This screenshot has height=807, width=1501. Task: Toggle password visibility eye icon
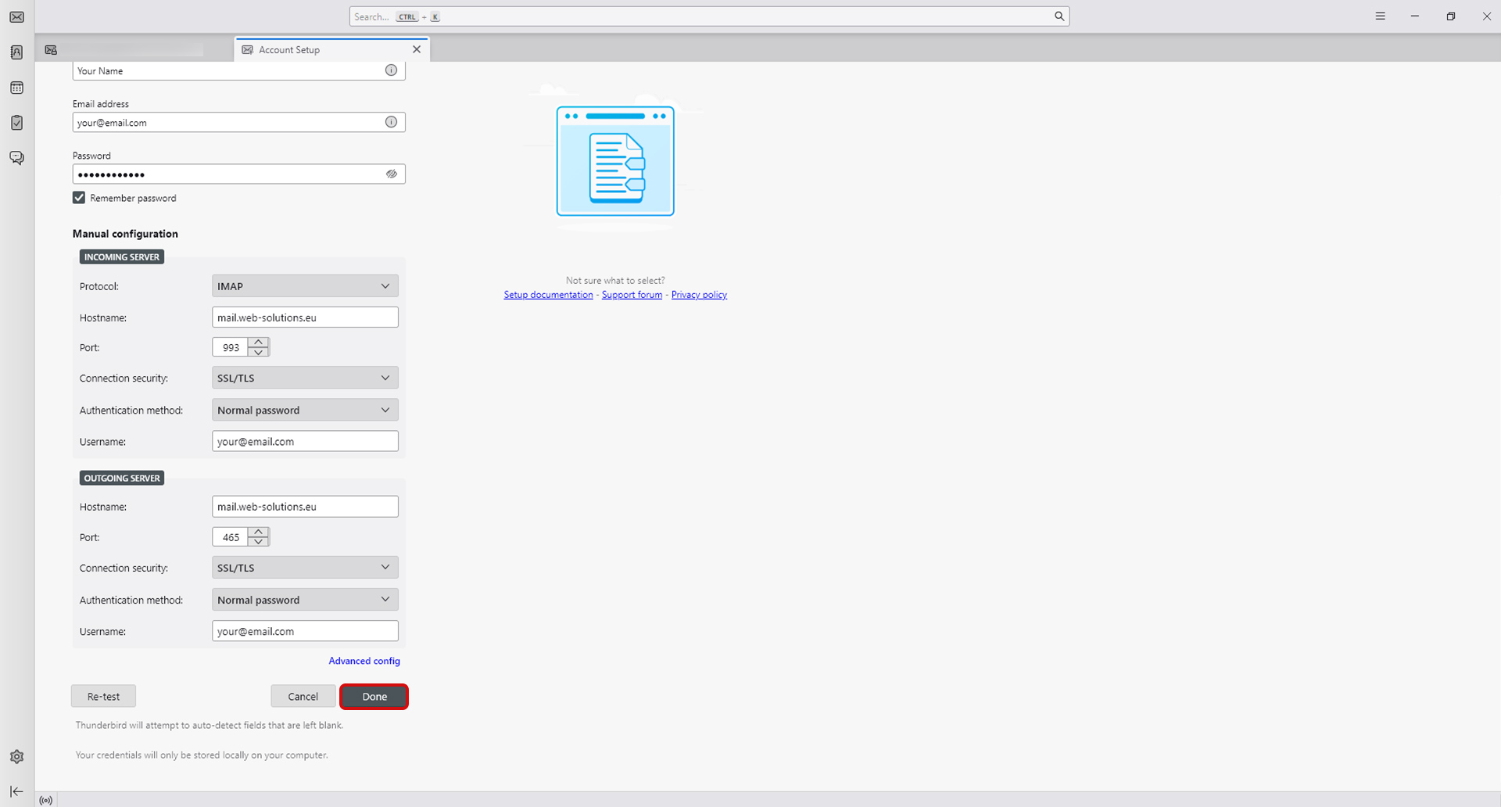[391, 174]
